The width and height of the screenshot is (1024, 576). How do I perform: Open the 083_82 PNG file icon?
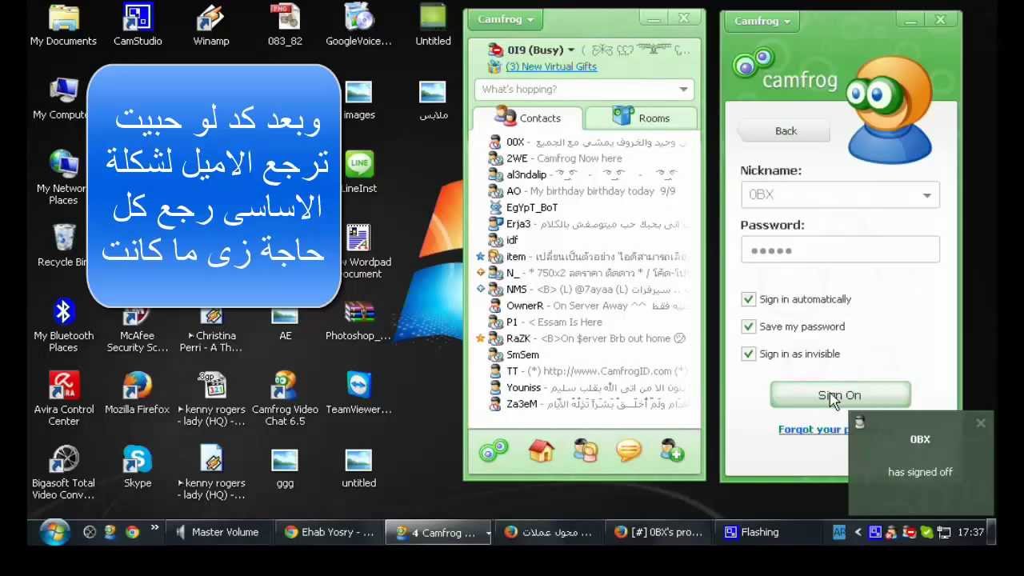coord(285,26)
